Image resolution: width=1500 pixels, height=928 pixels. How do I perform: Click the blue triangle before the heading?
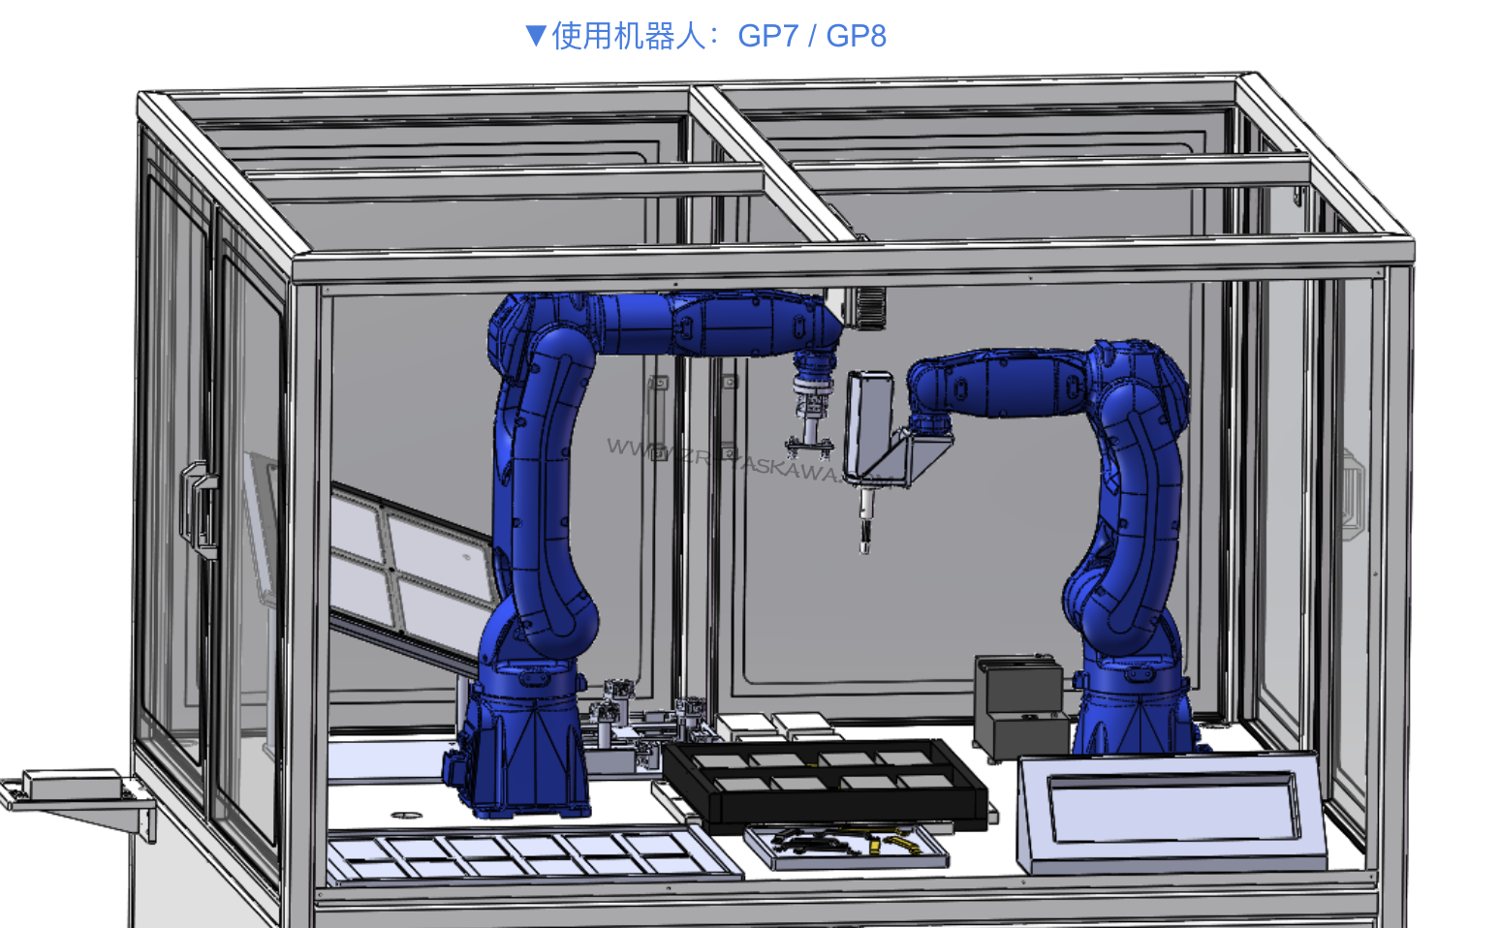pos(536,36)
